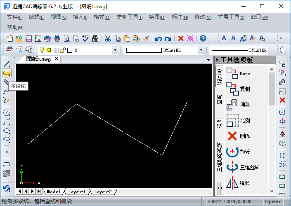Open Print Preview magnifier page icon
This screenshot has height=206, width=291.
pos(66,38)
